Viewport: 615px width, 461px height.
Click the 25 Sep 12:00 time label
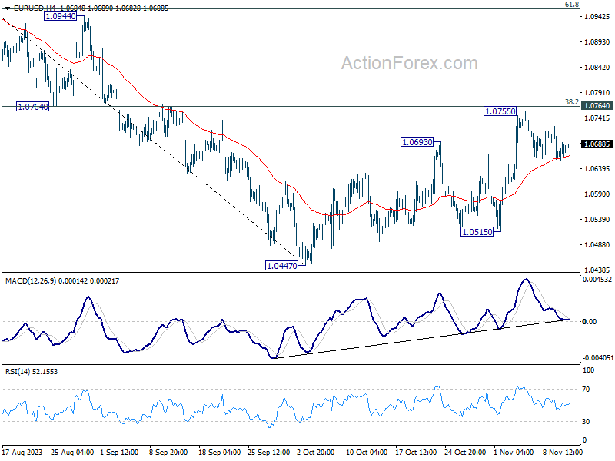pyautogui.click(x=268, y=453)
